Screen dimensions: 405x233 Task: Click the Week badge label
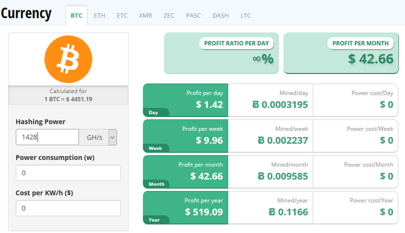click(155, 149)
